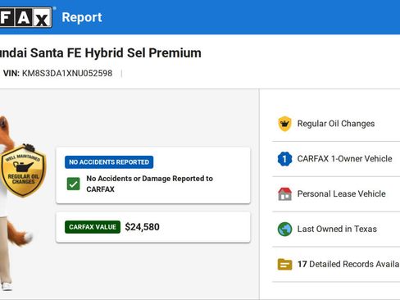Select the $24,580 value amount
Screen dimensions: 400x300
point(142,227)
